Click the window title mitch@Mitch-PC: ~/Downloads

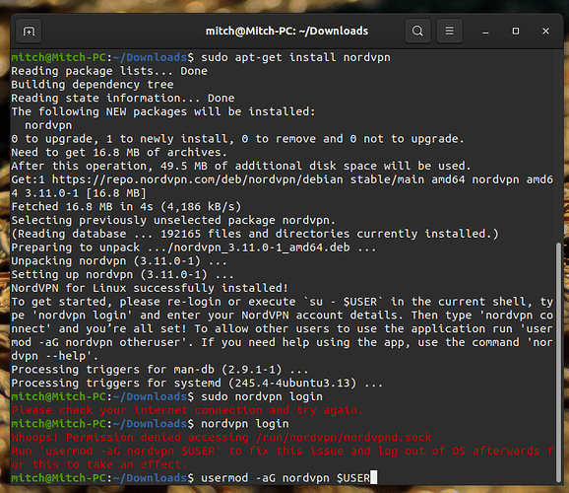pos(286,32)
